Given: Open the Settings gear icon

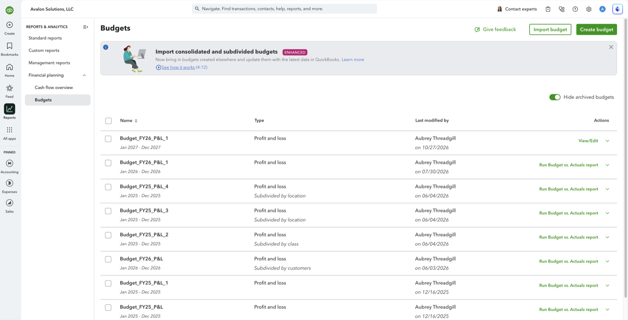Looking at the screenshot, I should pyautogui.click(x=589, y=9).
